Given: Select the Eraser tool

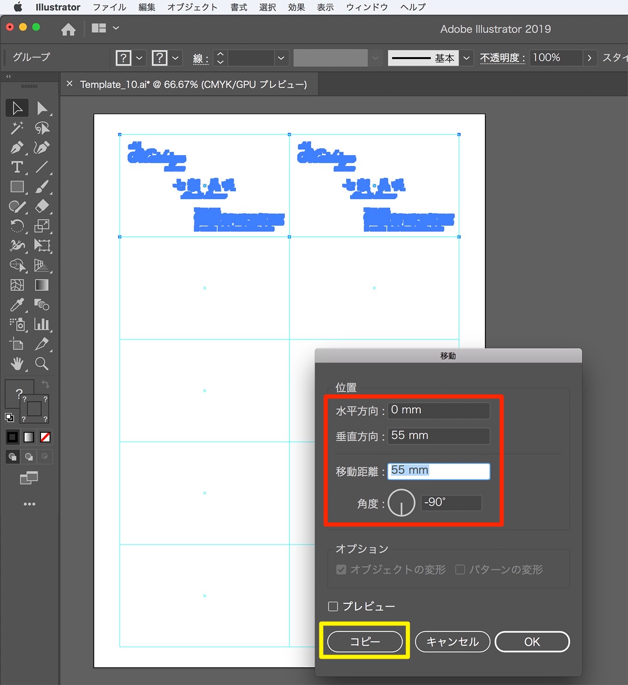Looking at the screenshot, I should [x=42, y=206].
